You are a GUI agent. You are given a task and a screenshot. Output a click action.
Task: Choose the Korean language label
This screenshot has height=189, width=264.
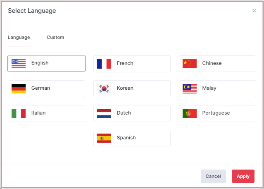[x=125, y=88]
